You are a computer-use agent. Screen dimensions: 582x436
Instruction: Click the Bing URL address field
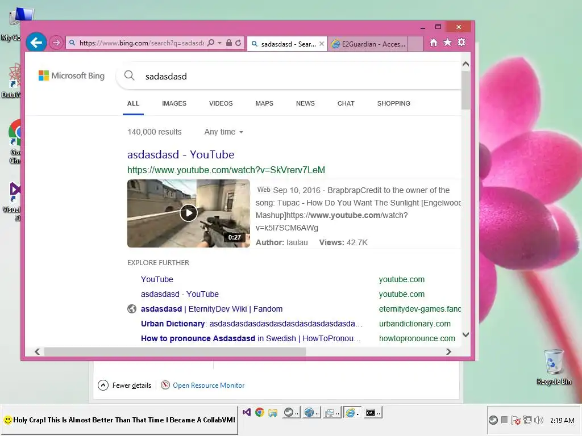point(142,43)
